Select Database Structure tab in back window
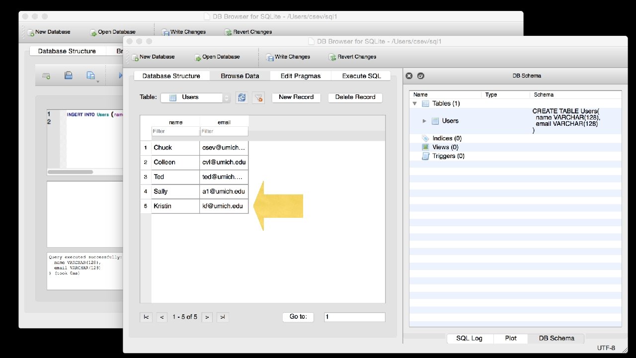This screenshot has height=358, width=636. tap(67, 51)
